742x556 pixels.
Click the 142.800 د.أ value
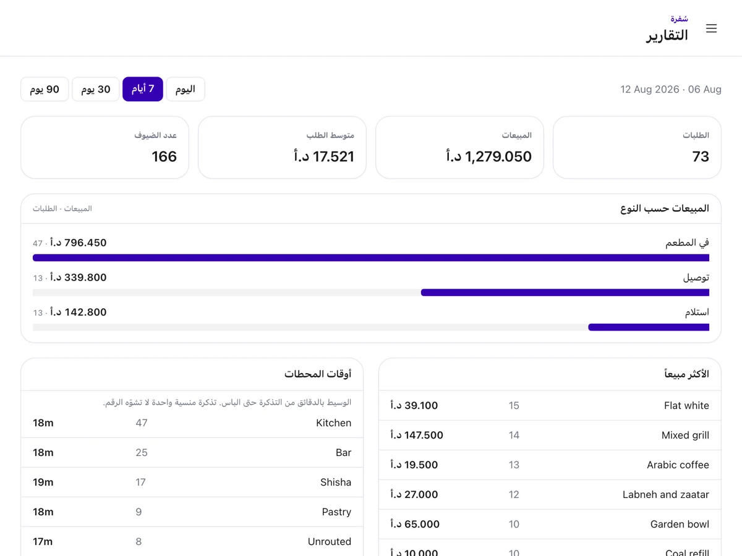click(79, 312)
